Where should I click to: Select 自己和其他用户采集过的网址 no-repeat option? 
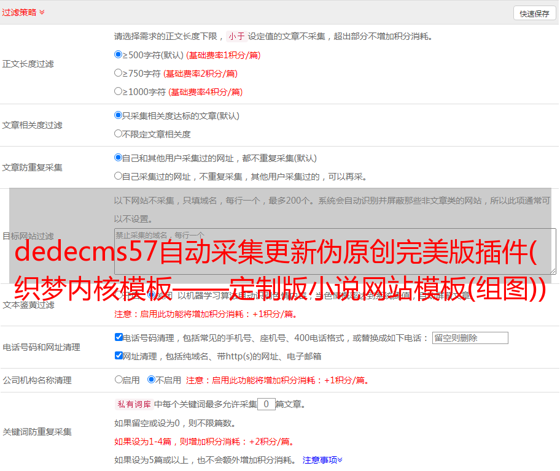tap(118, 158)
